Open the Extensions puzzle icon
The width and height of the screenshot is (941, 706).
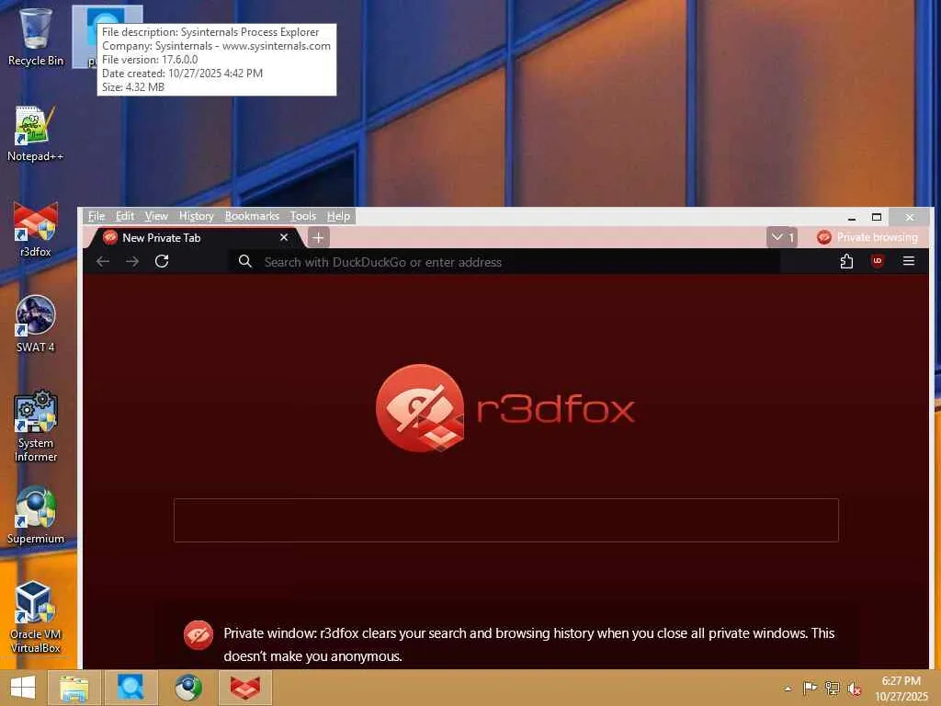click(846, 261)
